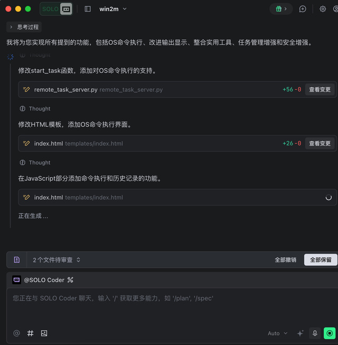Click 全部撤销 to discard all changes
338x345 pixels.
pyautogui.click(x=285, y=260)
